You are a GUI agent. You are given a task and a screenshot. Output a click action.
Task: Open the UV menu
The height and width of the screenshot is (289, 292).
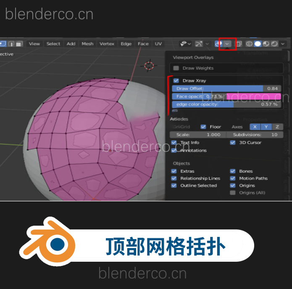tap(158, 44)
